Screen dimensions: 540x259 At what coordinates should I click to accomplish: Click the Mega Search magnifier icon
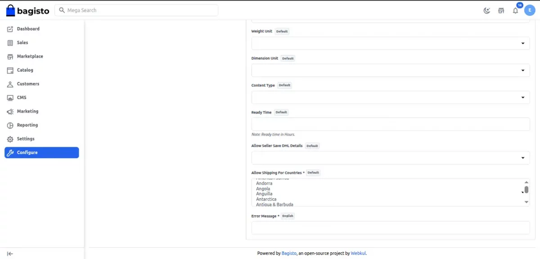tap(62, 10)
